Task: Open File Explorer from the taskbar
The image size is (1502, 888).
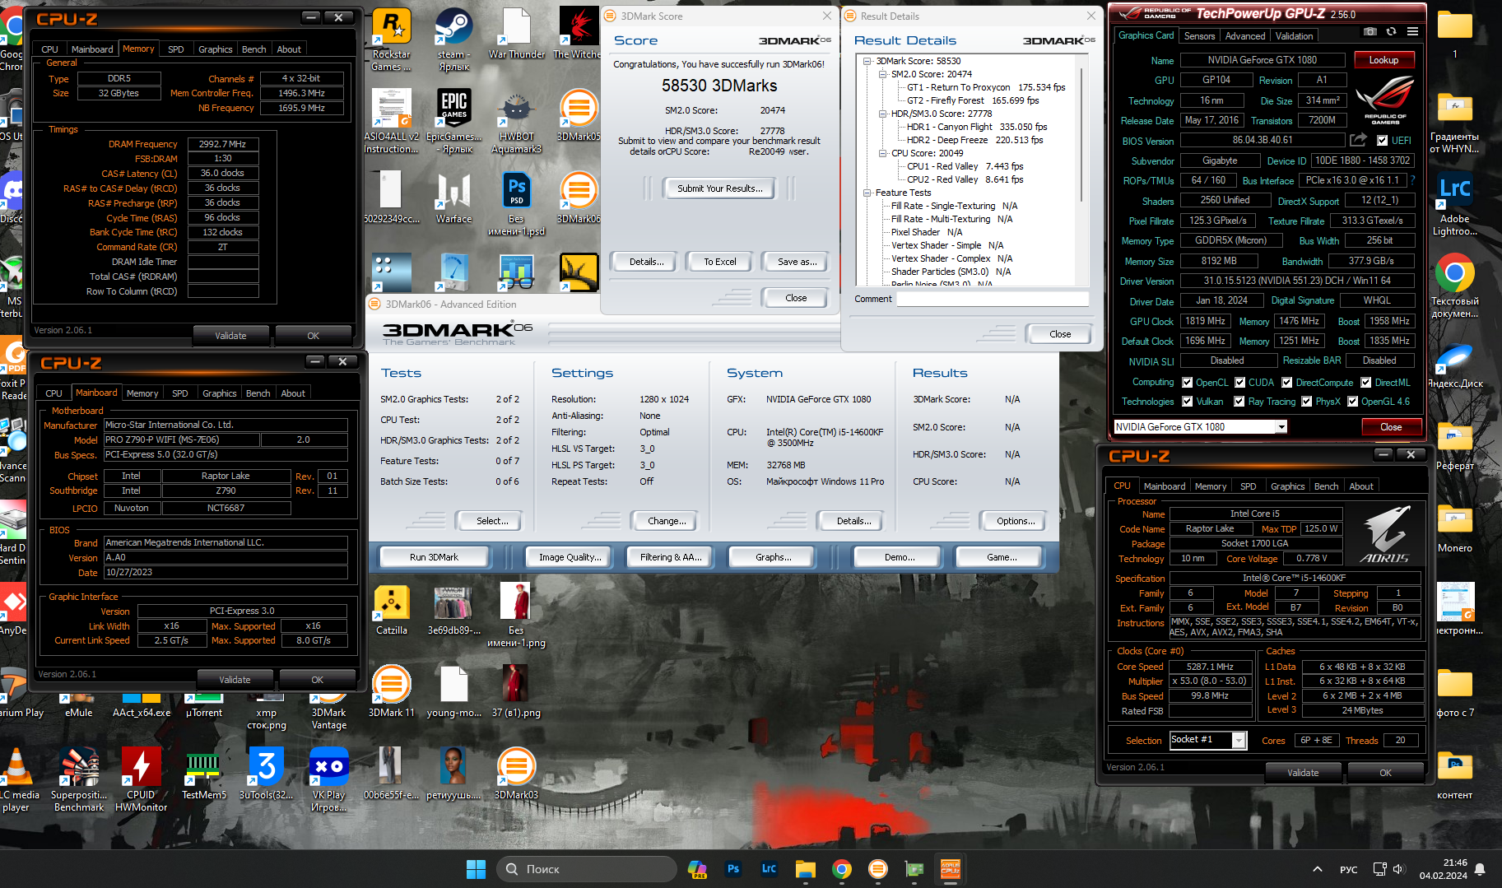Action: point(806,869)
